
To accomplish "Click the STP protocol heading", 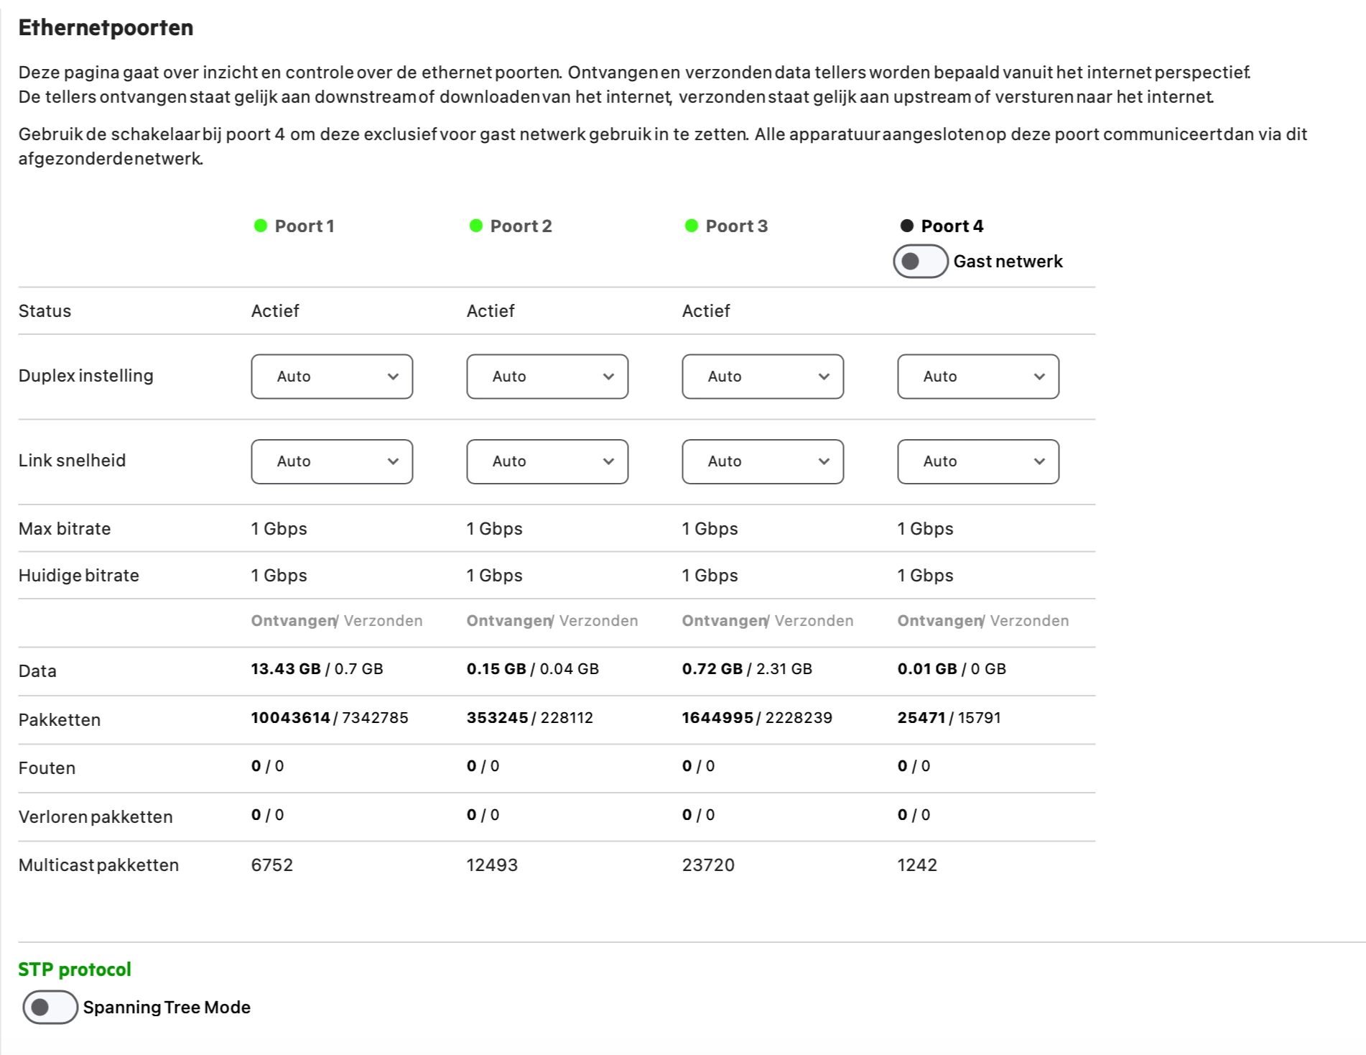I will click(75, 969).
